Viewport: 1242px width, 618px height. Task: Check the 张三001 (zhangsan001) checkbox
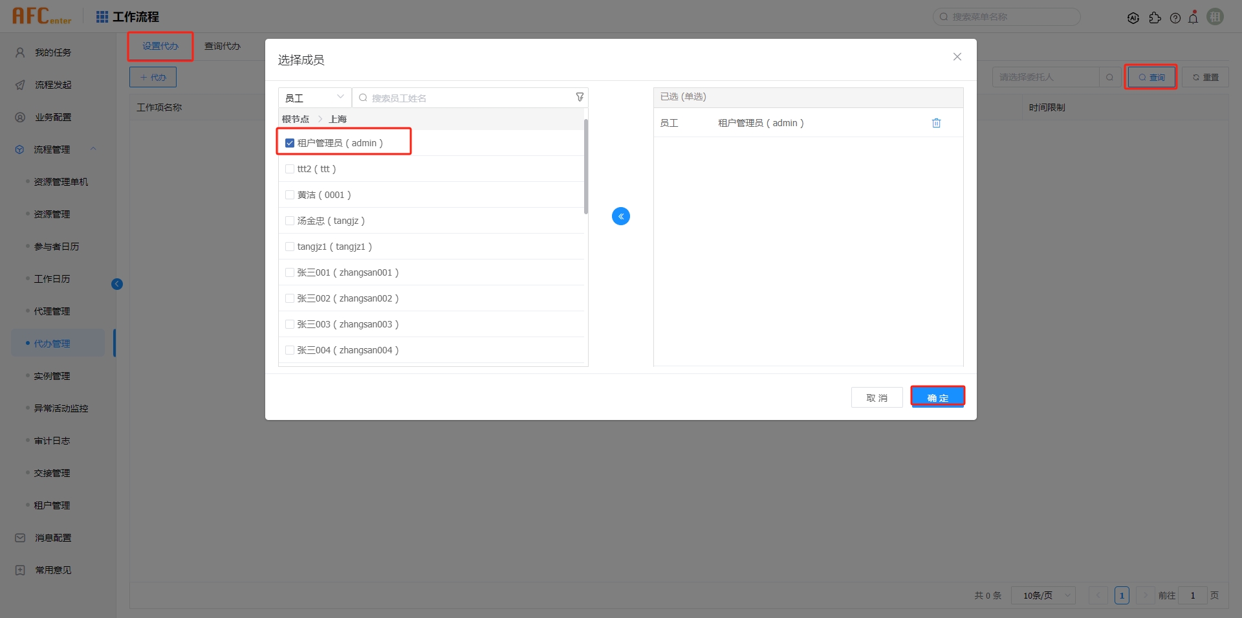pos(289,272)
